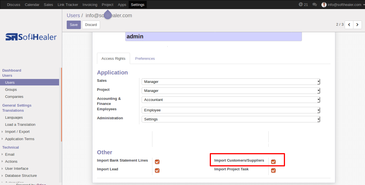This screenshot has height=185, width=365.
Task: Go back to Users breadcrumb link
Action: pyautogui.click(x=73, y=16)
